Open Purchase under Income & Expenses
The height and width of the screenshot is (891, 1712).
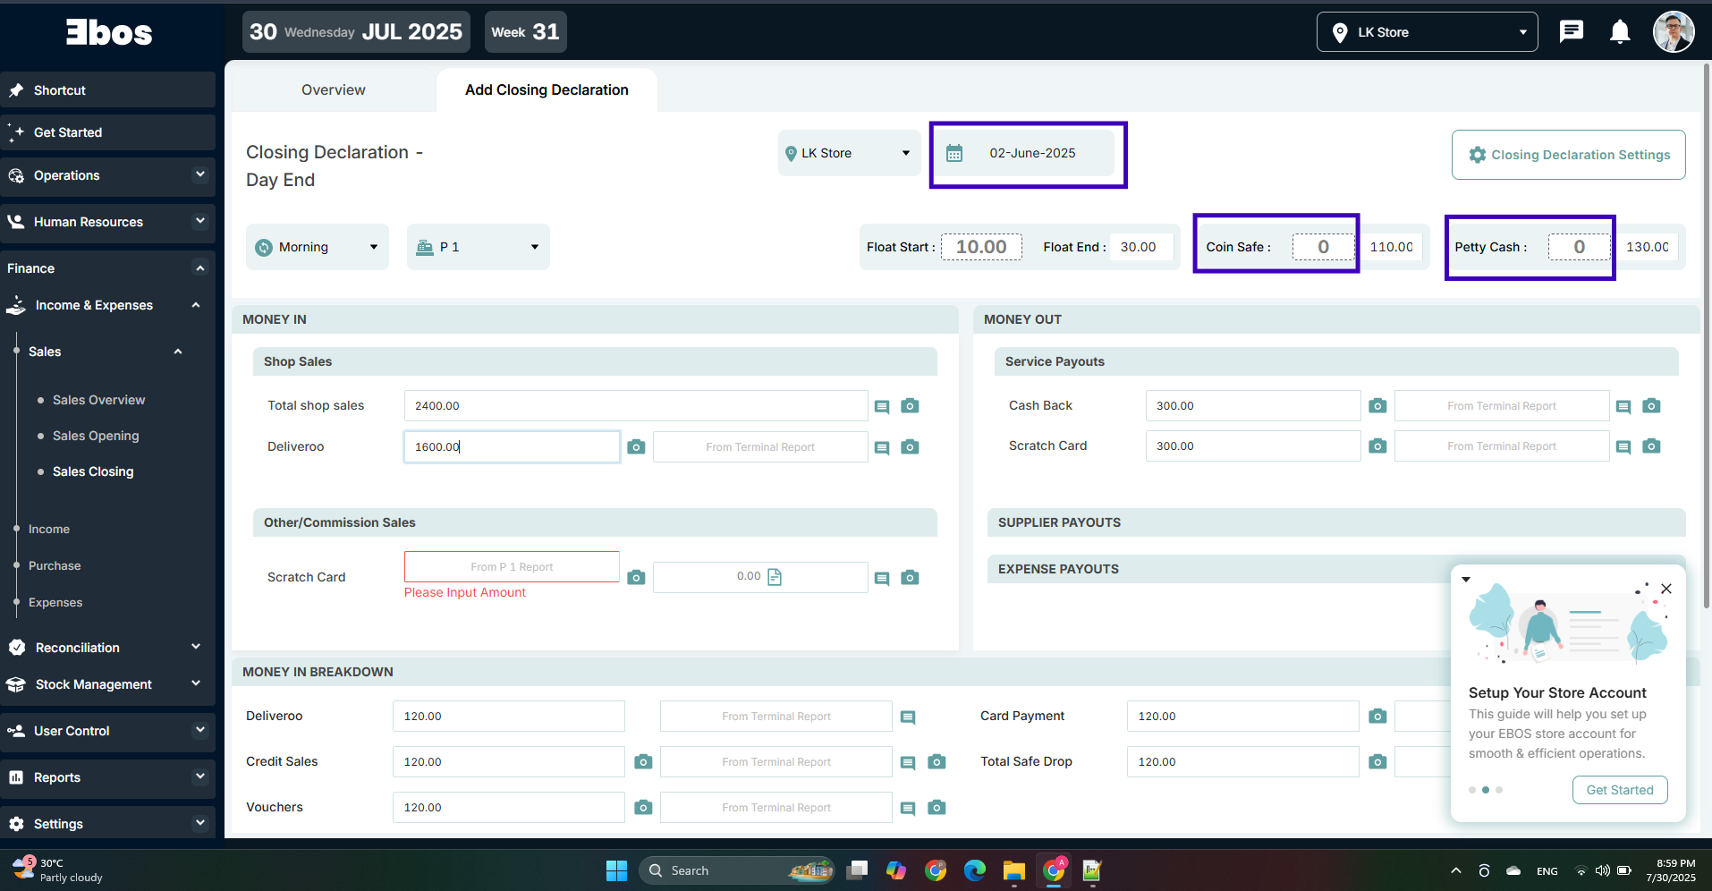click(x=55, y=565)
